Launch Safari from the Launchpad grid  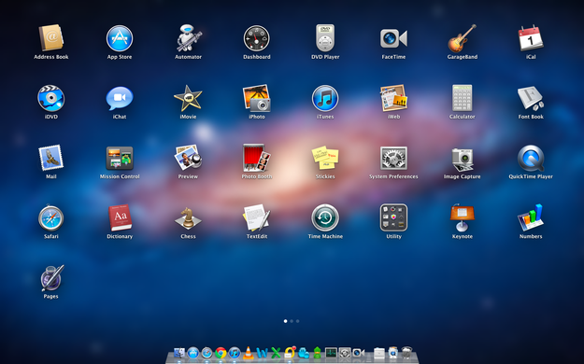[x=51, y=217]
